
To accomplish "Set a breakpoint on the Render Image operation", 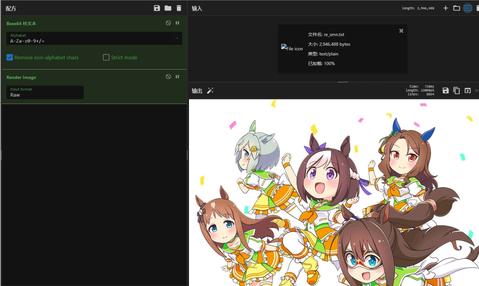I will [177, 77].
